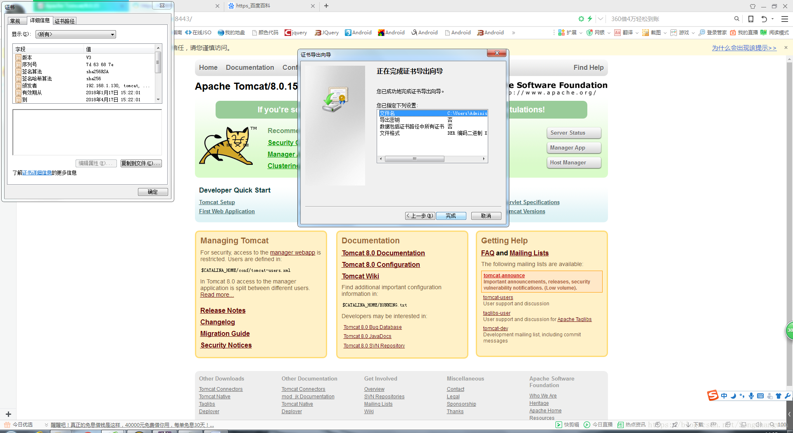
Task: Expand the chevron next to 截图
Action: (665, 33)
